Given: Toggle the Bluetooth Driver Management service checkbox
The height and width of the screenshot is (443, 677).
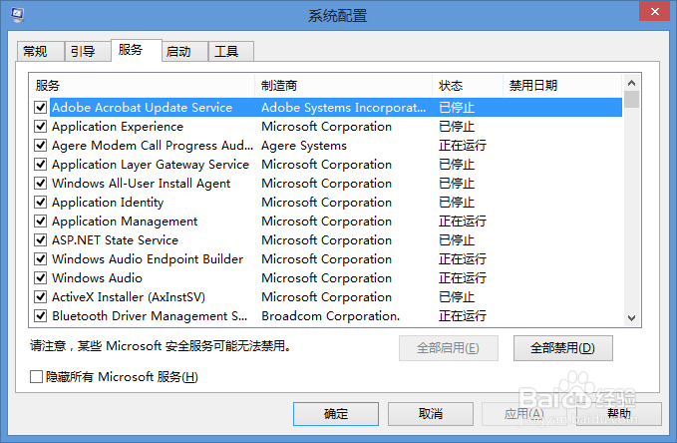Looking at the screenshot, I should click(x=41, y=316).
